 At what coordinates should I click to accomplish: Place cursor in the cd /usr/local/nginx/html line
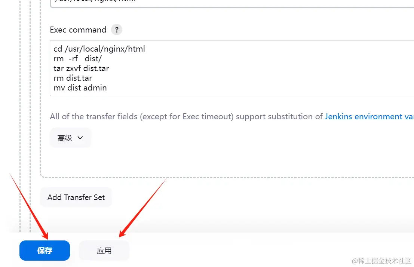pyautogui.click(x=99, y=49)
